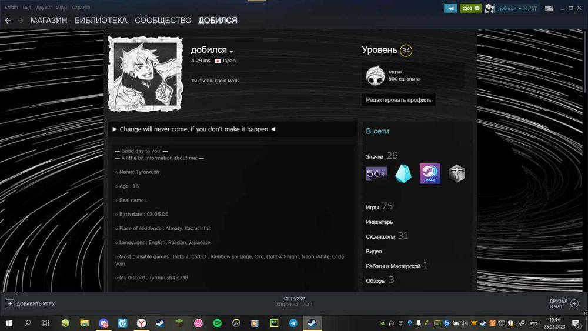Open the 1203 inbox notifications button
The width and height of the screenshot is (588, 331).
470,8
